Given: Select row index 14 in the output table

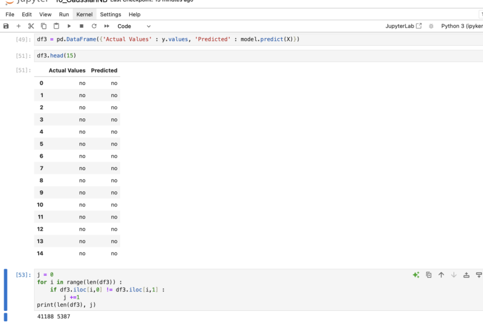Looking at the screenshot, I should (40, 254).
